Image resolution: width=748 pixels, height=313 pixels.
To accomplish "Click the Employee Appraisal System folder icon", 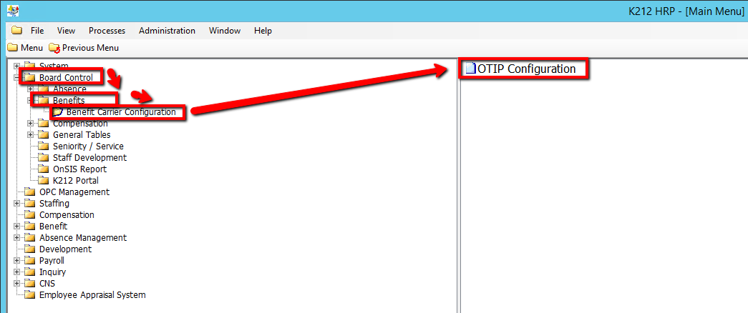I will click(x=29, y=295).
